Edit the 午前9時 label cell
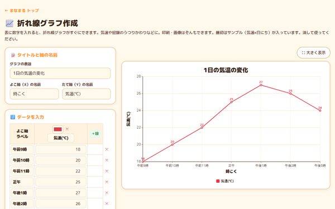Image resolution: width=335 pixels, height=209 pixels. pos(22,149)
